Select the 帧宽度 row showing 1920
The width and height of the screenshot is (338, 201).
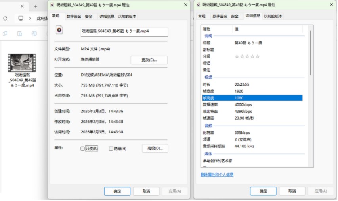pos(252,91)
